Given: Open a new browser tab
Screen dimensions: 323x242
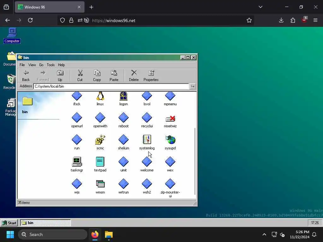Looking at the screenshot, I should tap(91, 7).
